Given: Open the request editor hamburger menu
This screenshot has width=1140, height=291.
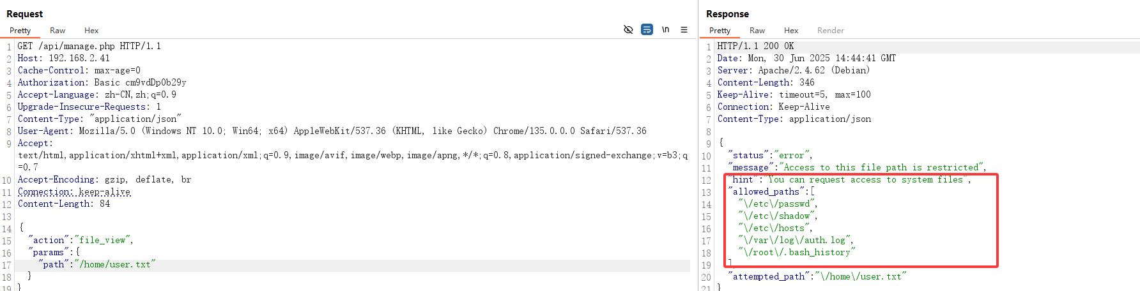Looking at the screenshot, I should coord(684,29).
